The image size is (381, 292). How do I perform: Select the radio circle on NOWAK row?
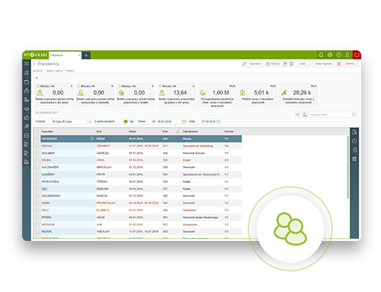tap(37, 146)
